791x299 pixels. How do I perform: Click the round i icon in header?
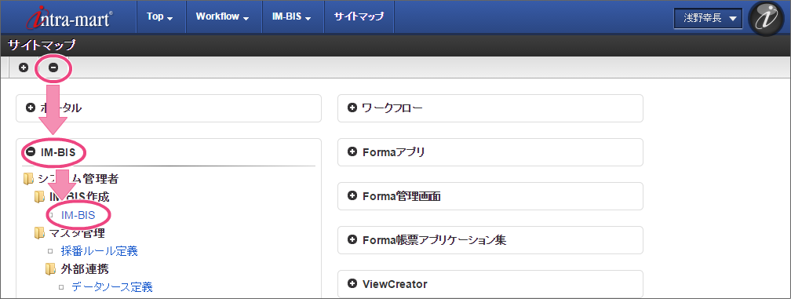(x=767, y=18)
